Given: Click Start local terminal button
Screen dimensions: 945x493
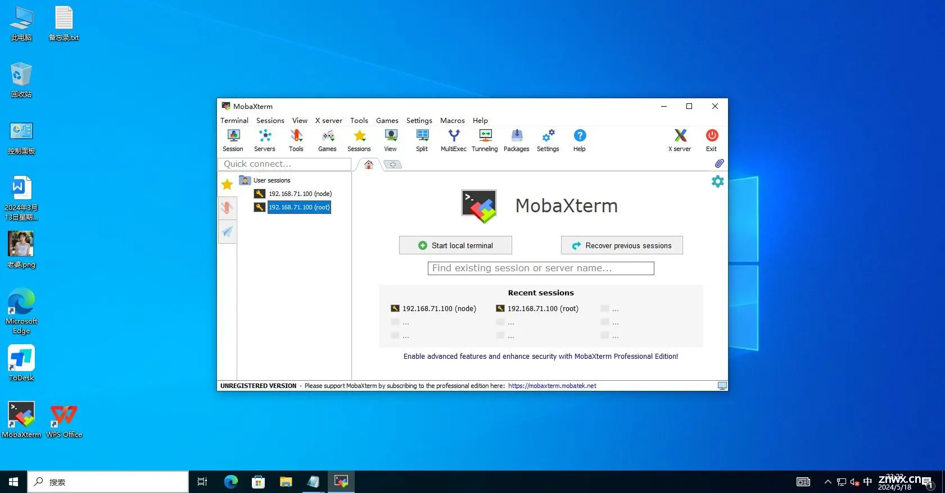Looking at the screenshot, I should 455,245.
